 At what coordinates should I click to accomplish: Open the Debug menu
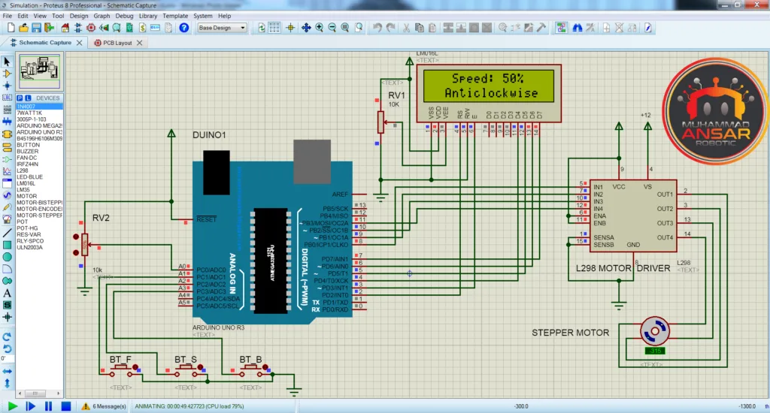(124, 16)
